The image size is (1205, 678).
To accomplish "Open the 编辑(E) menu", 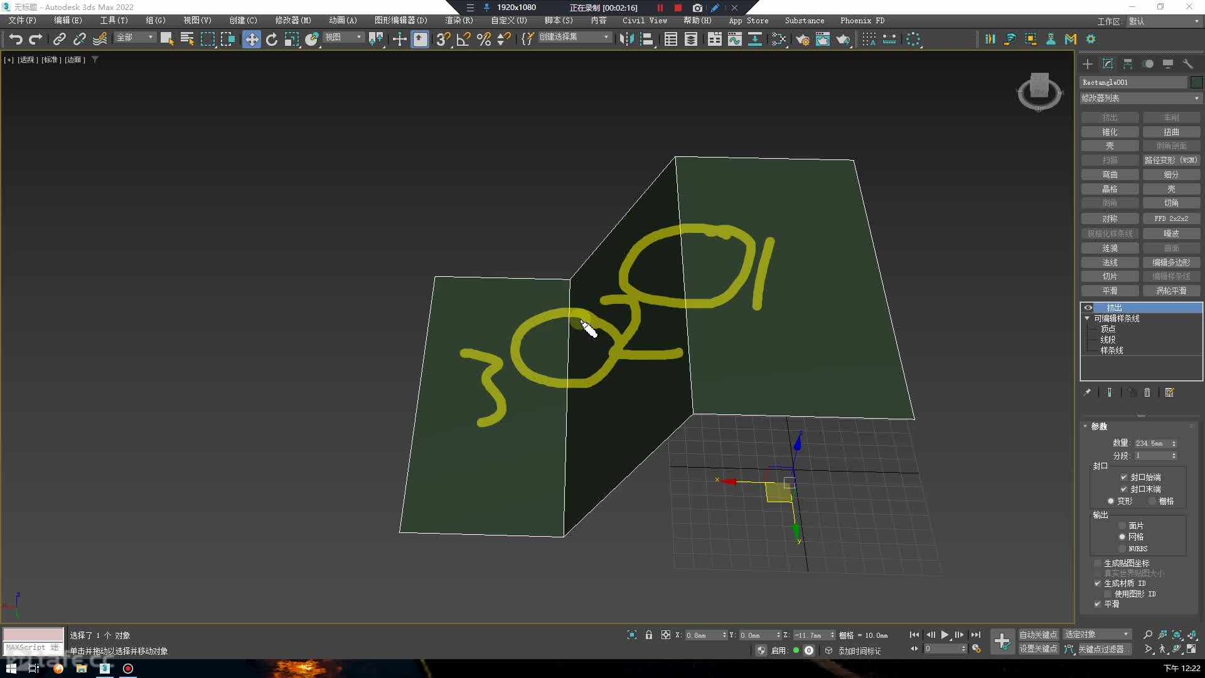I will [x=68, y=21].
